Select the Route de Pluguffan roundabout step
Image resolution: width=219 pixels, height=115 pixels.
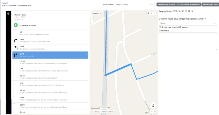click(x=50, y=62)
